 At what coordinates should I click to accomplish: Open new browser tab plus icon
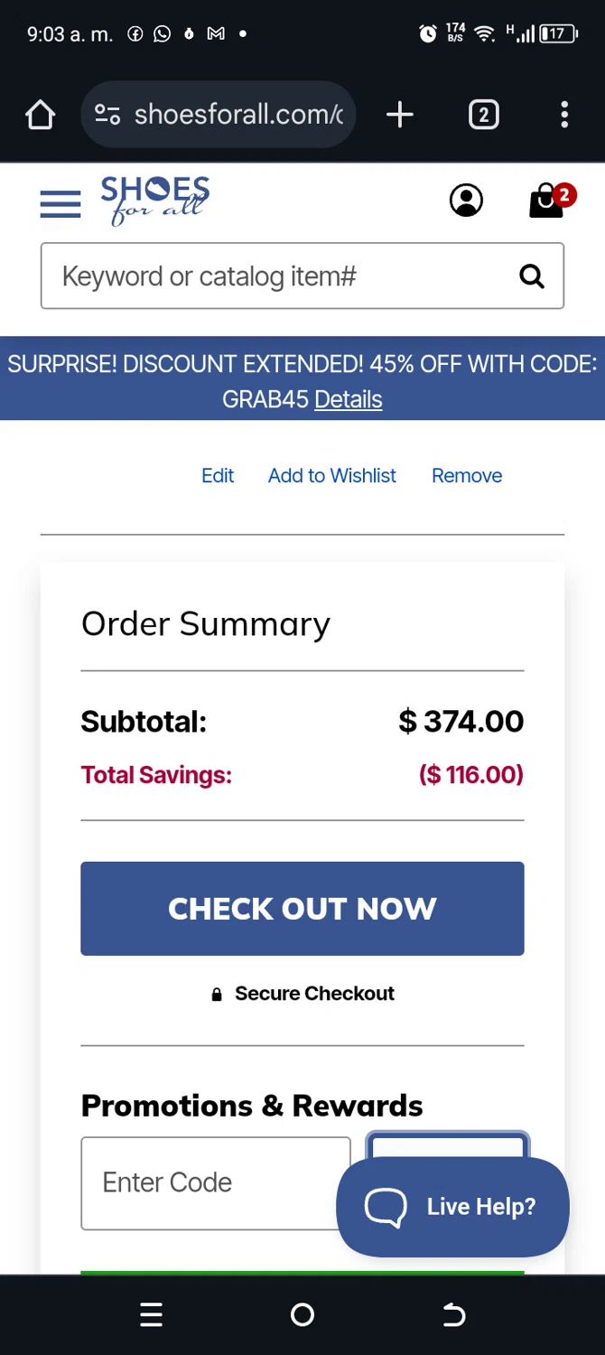click(399, 115)
